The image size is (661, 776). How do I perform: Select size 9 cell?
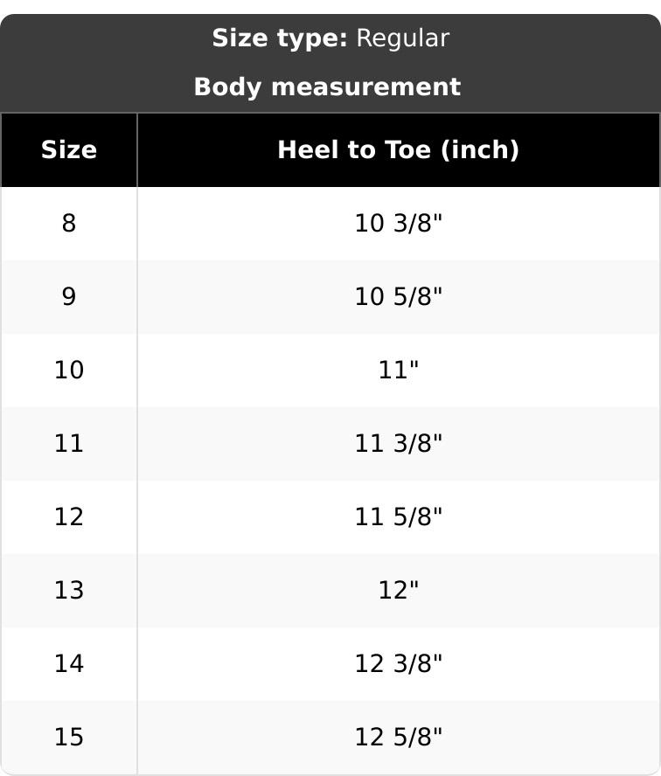point(69,297)
